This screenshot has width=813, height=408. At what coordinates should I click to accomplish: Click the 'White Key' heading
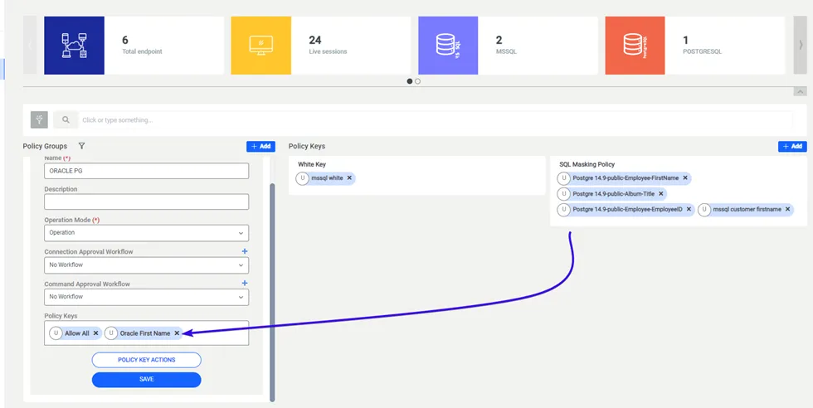point(312,164)
